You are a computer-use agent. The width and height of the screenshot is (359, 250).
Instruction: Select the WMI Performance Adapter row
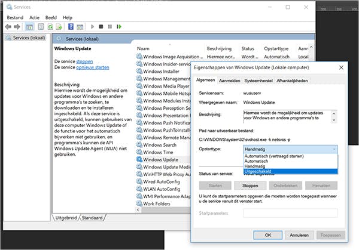[x=163, y=196]
